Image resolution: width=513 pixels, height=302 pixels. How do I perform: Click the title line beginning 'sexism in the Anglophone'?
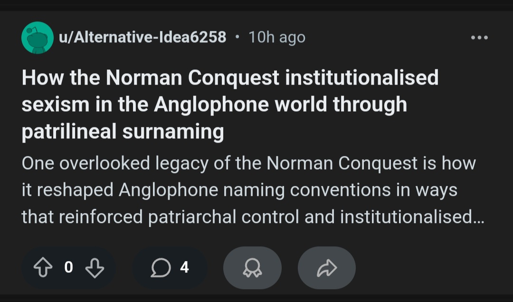tap(214, 105)
